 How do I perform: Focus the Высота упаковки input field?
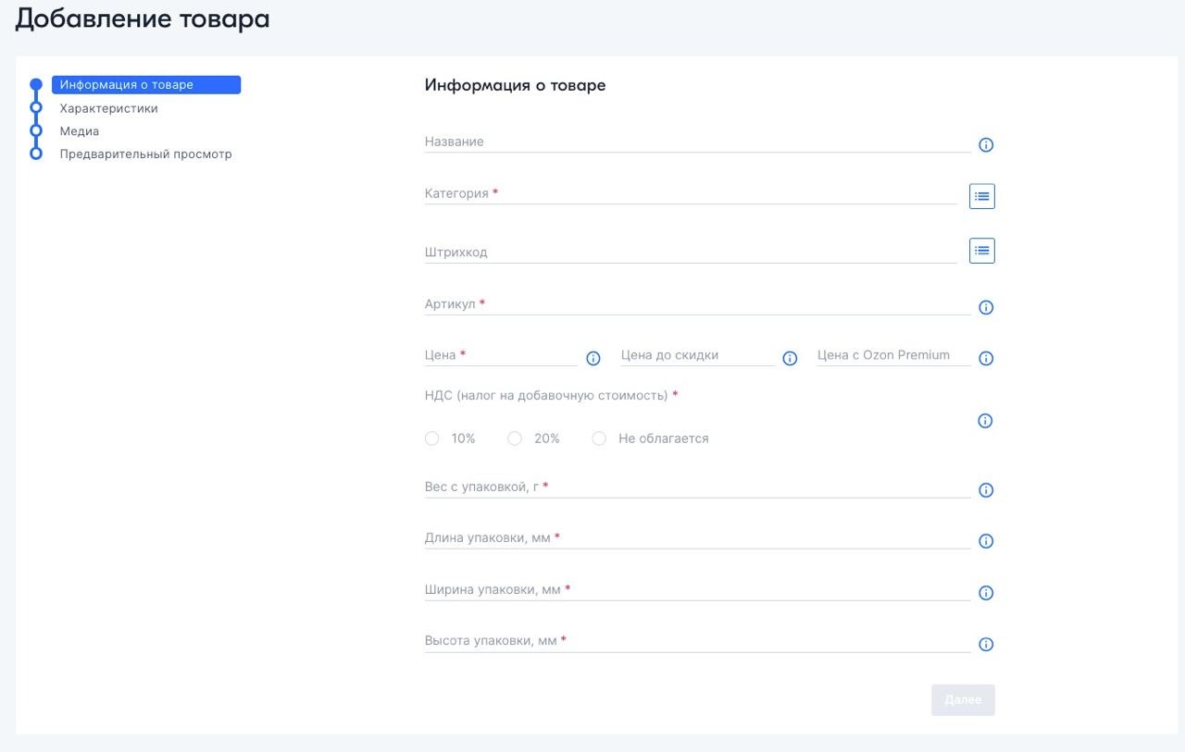click(698, 641)
